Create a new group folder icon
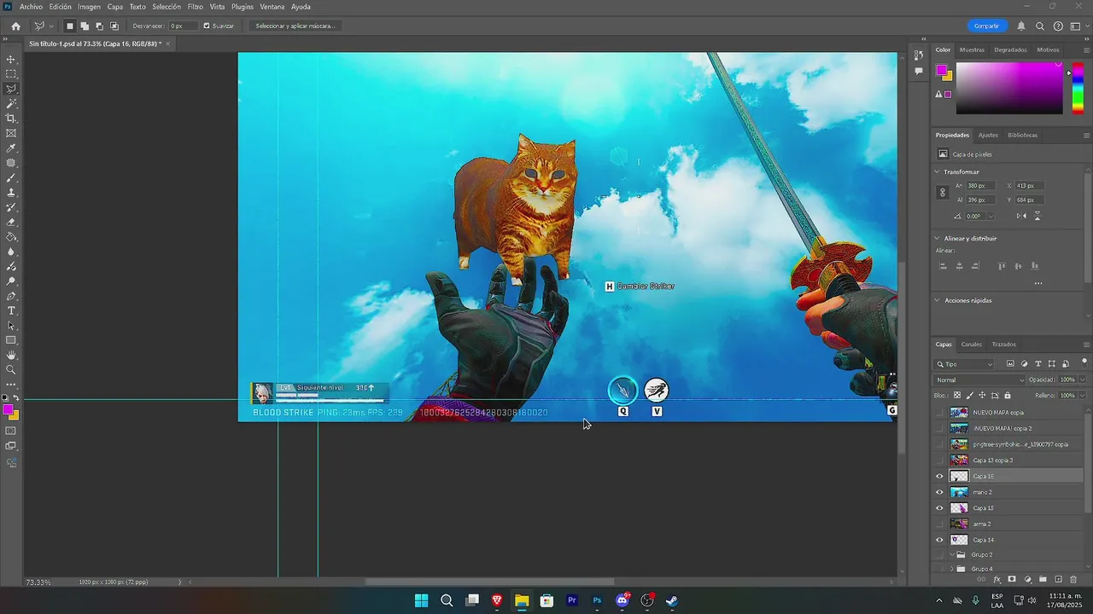The image size is (1093, 614). (x=1043, y=580)
